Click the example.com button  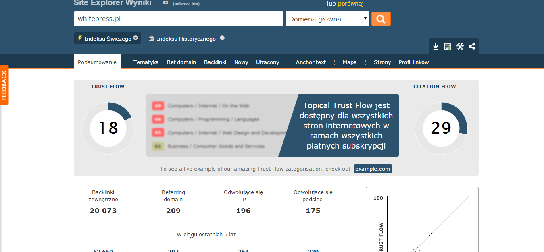373,169
